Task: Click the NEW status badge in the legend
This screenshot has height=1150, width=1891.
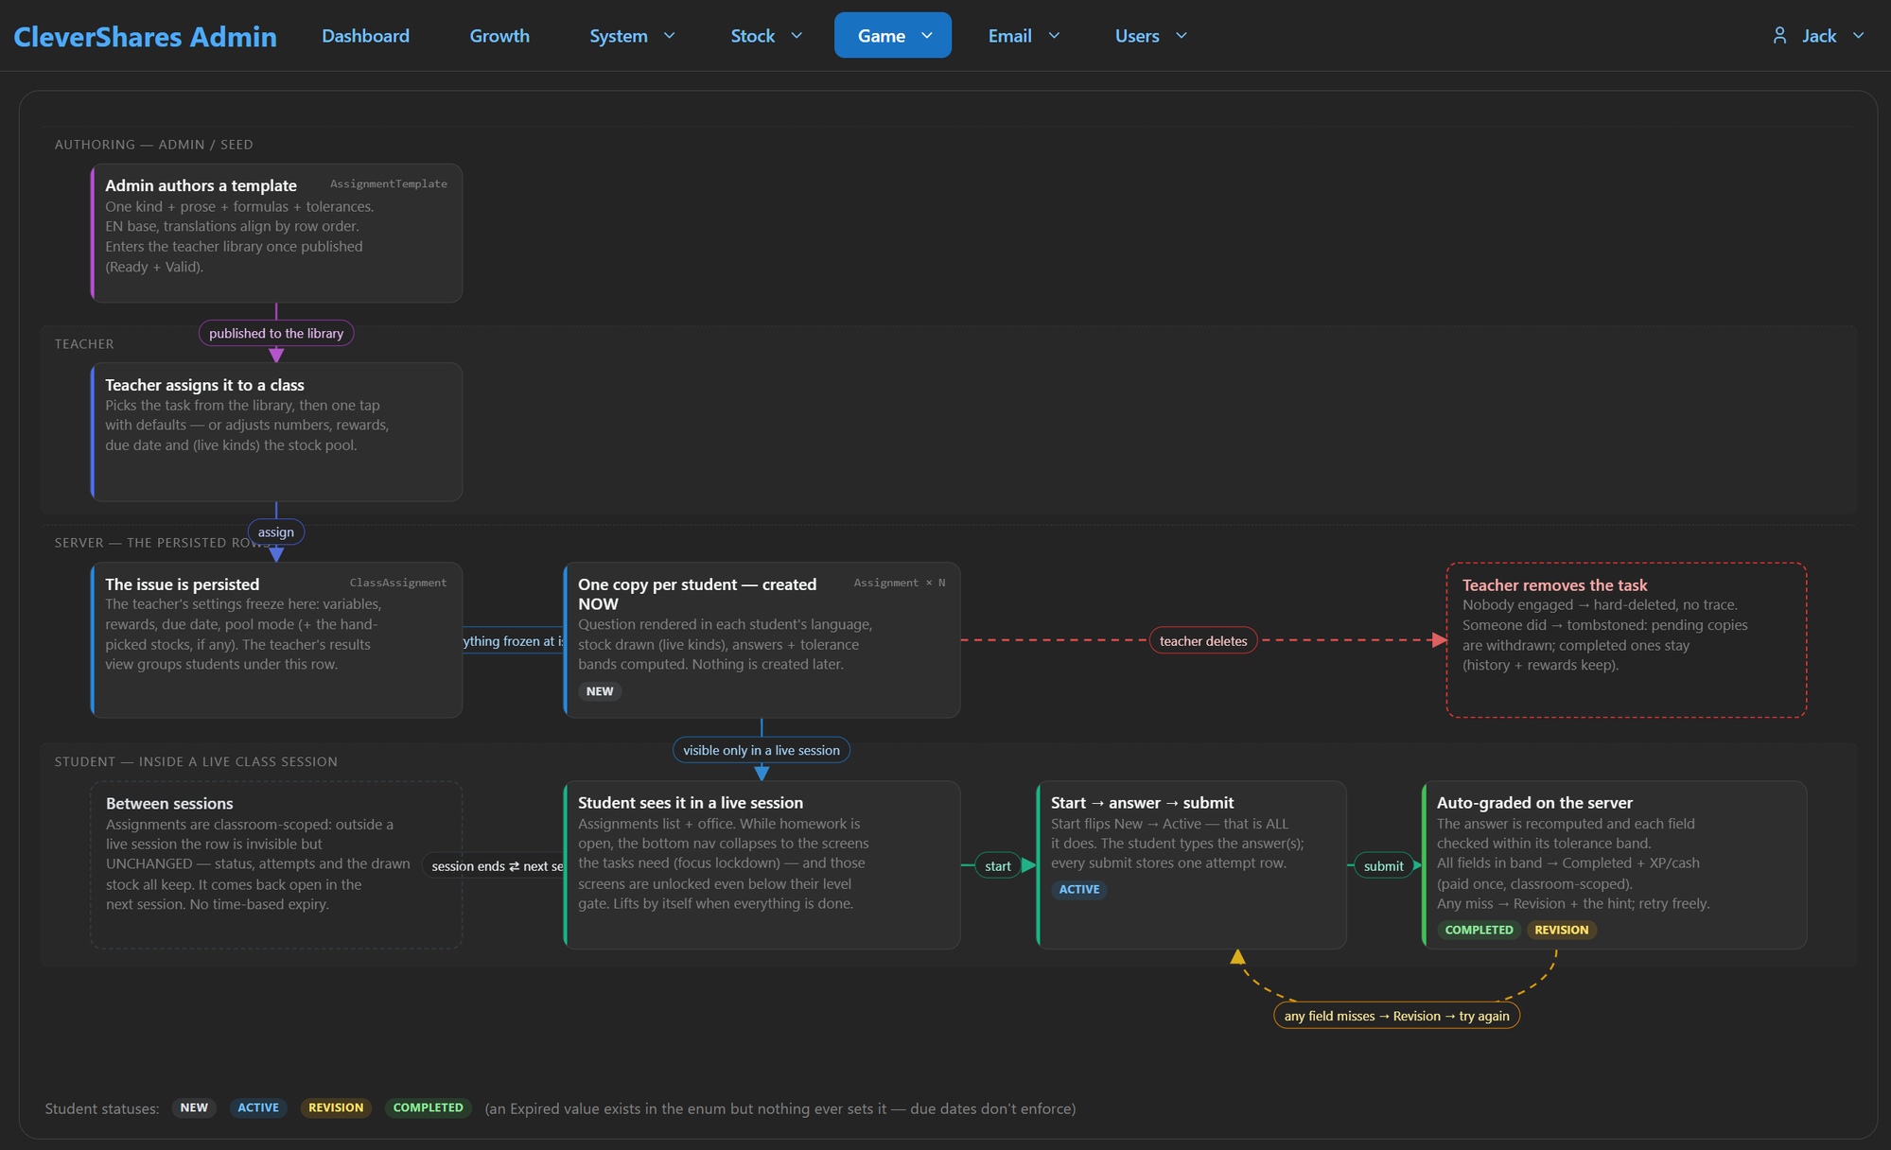Action: (194, 1108)
